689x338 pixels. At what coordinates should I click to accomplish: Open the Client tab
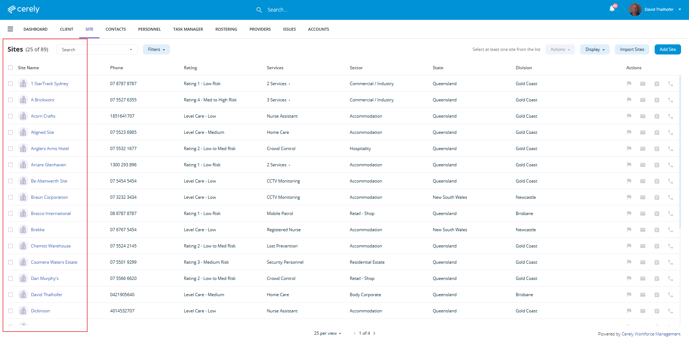pyautogui.click(x=67, y=29)
